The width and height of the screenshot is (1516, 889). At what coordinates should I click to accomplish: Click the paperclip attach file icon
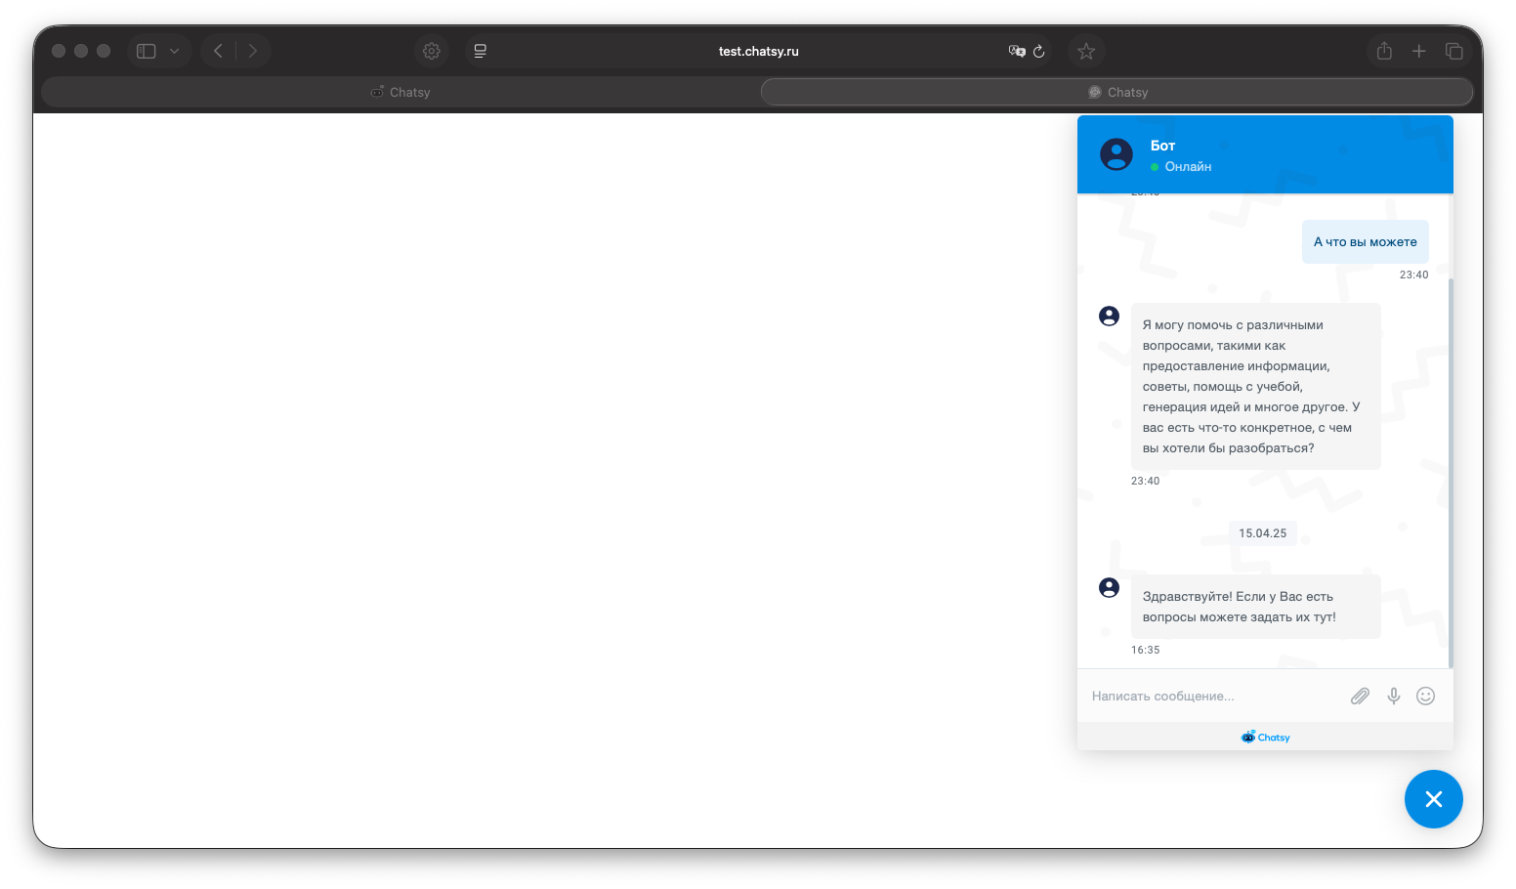coord(1360,696)
